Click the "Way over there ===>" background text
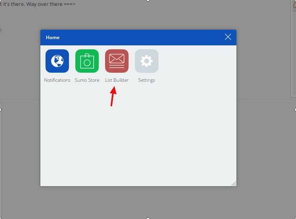Image resolution: width=296 pixels, height=219 pixels. click(51, 4)
